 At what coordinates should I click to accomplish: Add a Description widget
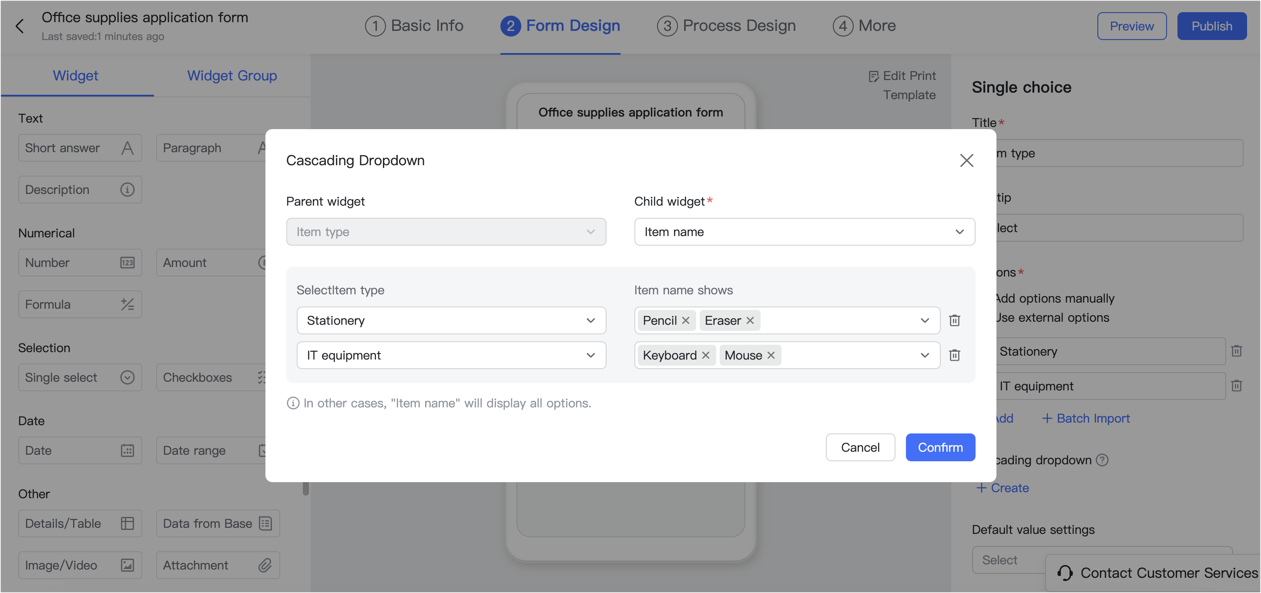coord(80,190)
